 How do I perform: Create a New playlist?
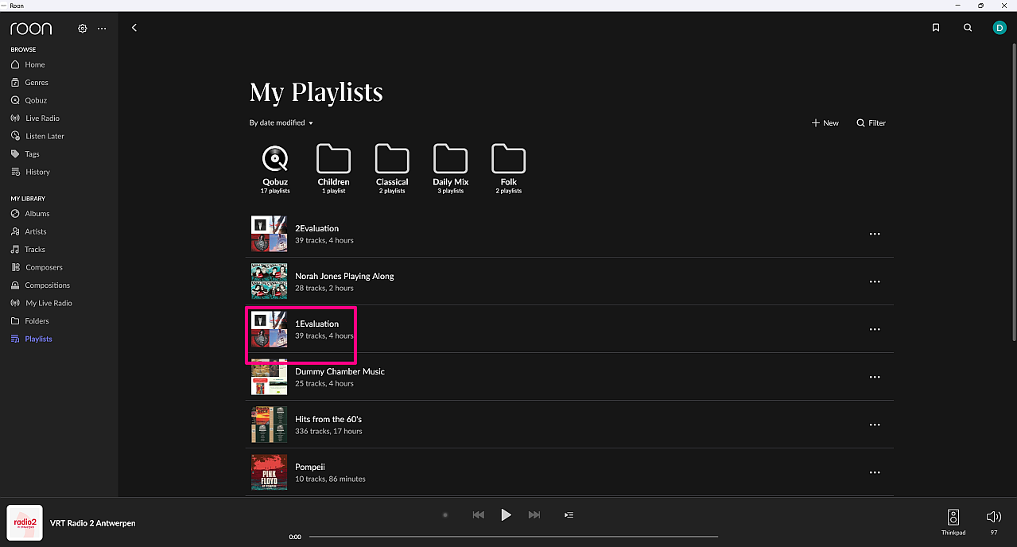pyautogui.click(x=825, y=123)
